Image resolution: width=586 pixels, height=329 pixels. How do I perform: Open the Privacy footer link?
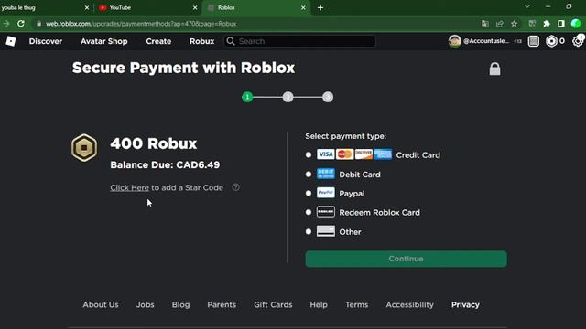(465, 304)
